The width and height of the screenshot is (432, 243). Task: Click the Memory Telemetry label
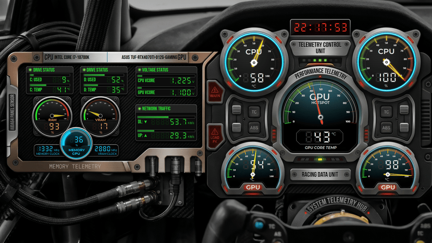point(75,166)
